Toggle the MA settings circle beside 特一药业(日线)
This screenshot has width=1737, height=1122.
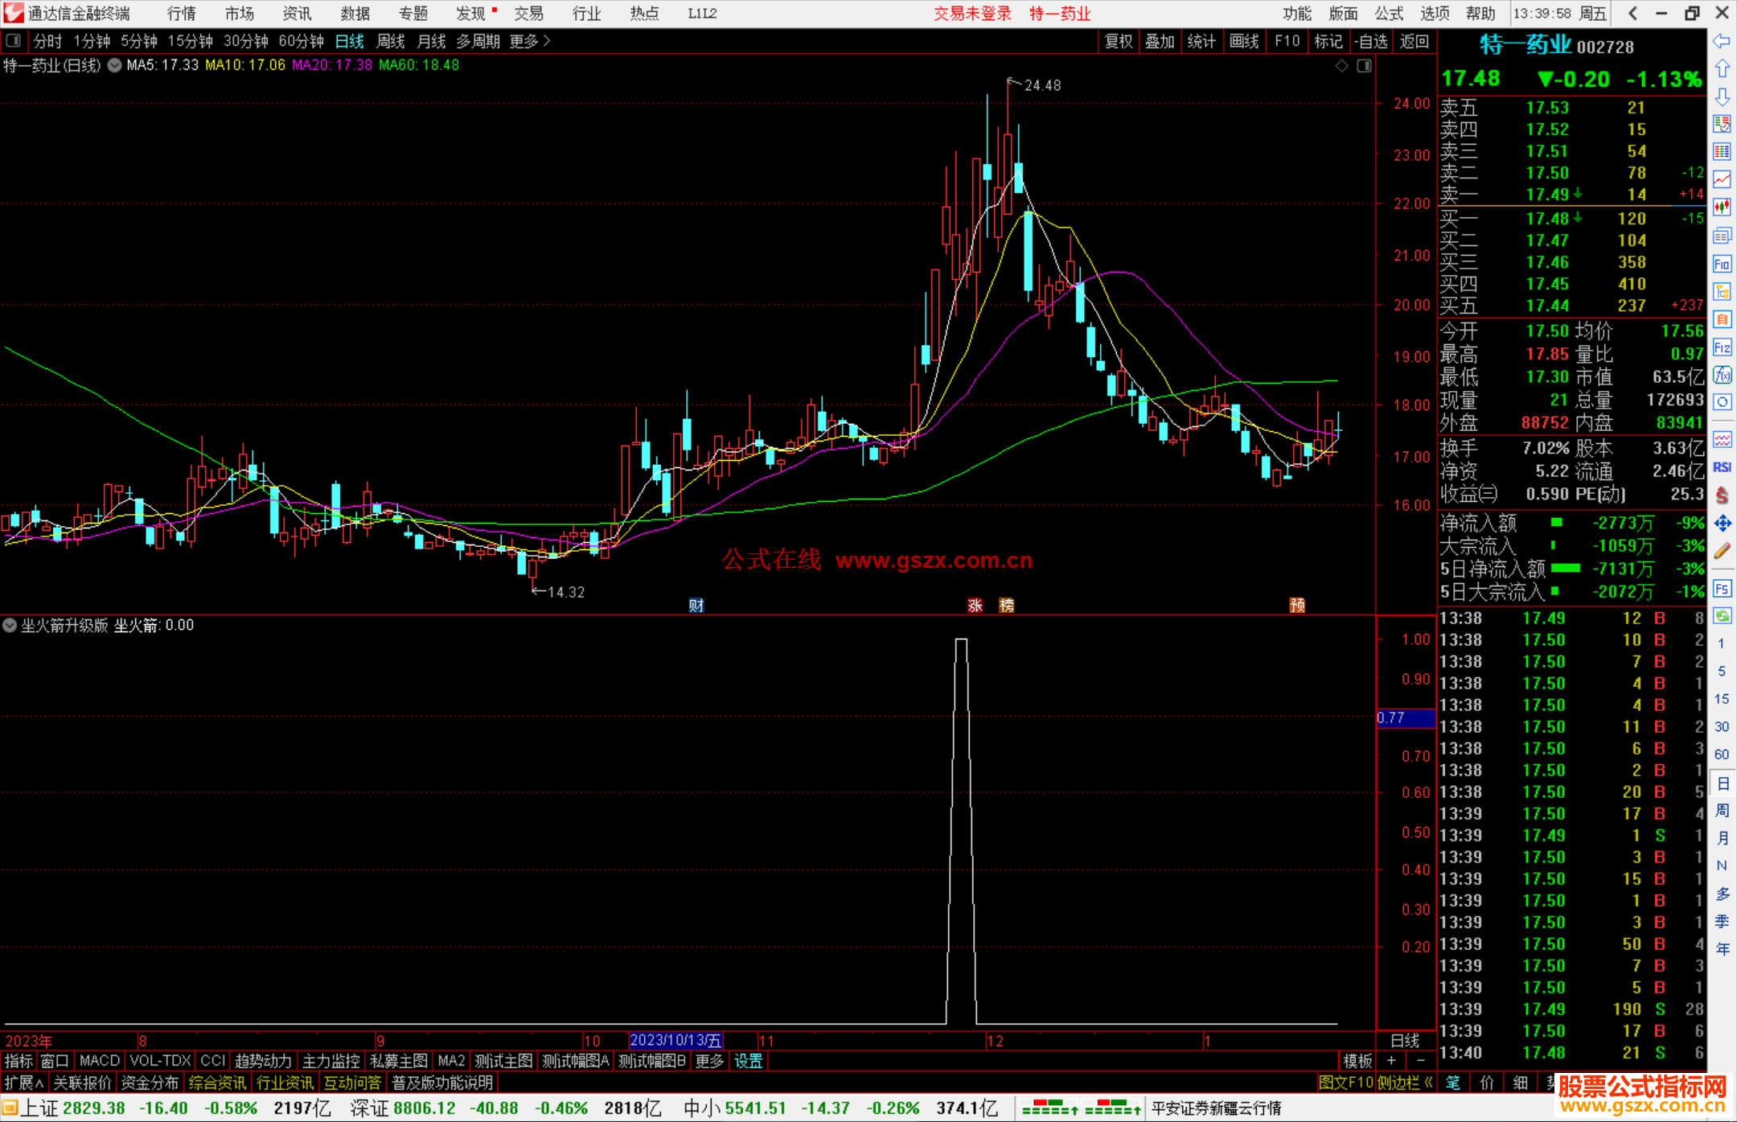[x=114, y=65]
